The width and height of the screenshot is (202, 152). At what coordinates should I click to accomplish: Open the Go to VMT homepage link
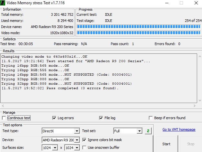point(179,129)
